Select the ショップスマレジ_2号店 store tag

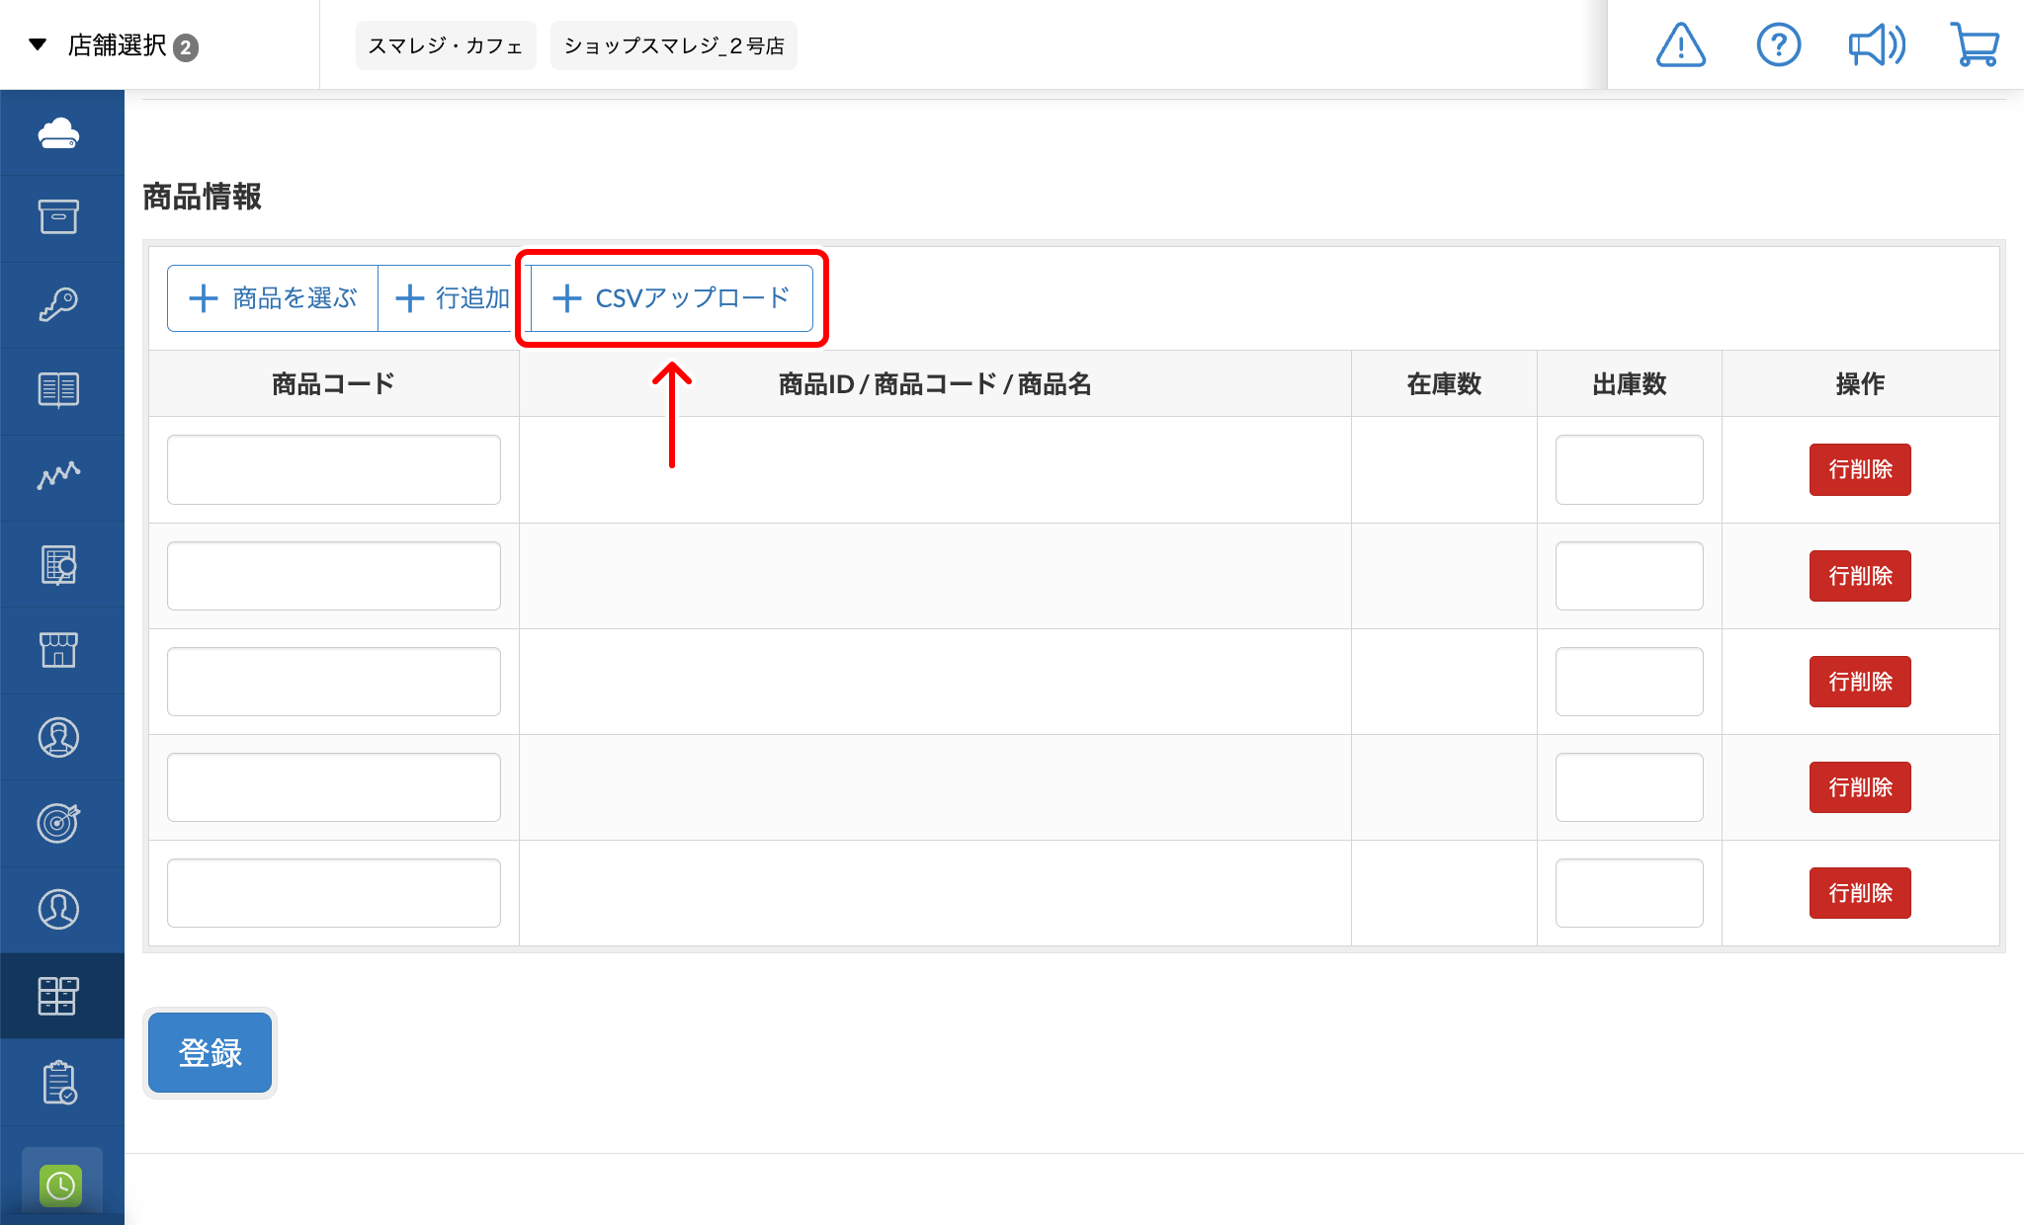674,45
